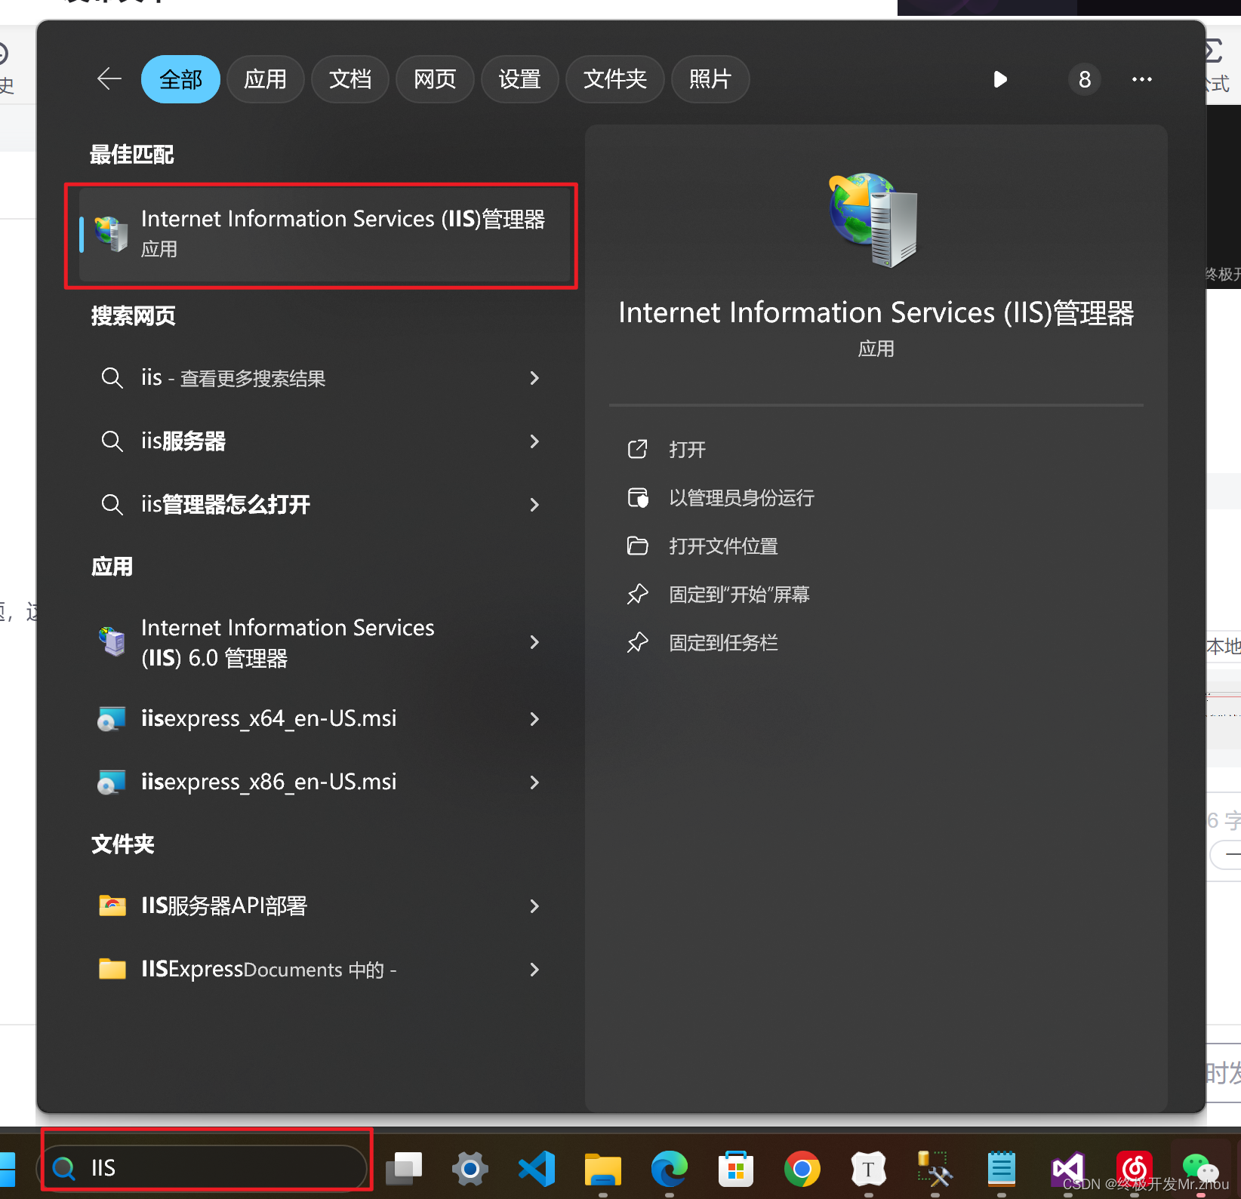
Task: Choose 打开文件位置
Action: click(723, 546)
